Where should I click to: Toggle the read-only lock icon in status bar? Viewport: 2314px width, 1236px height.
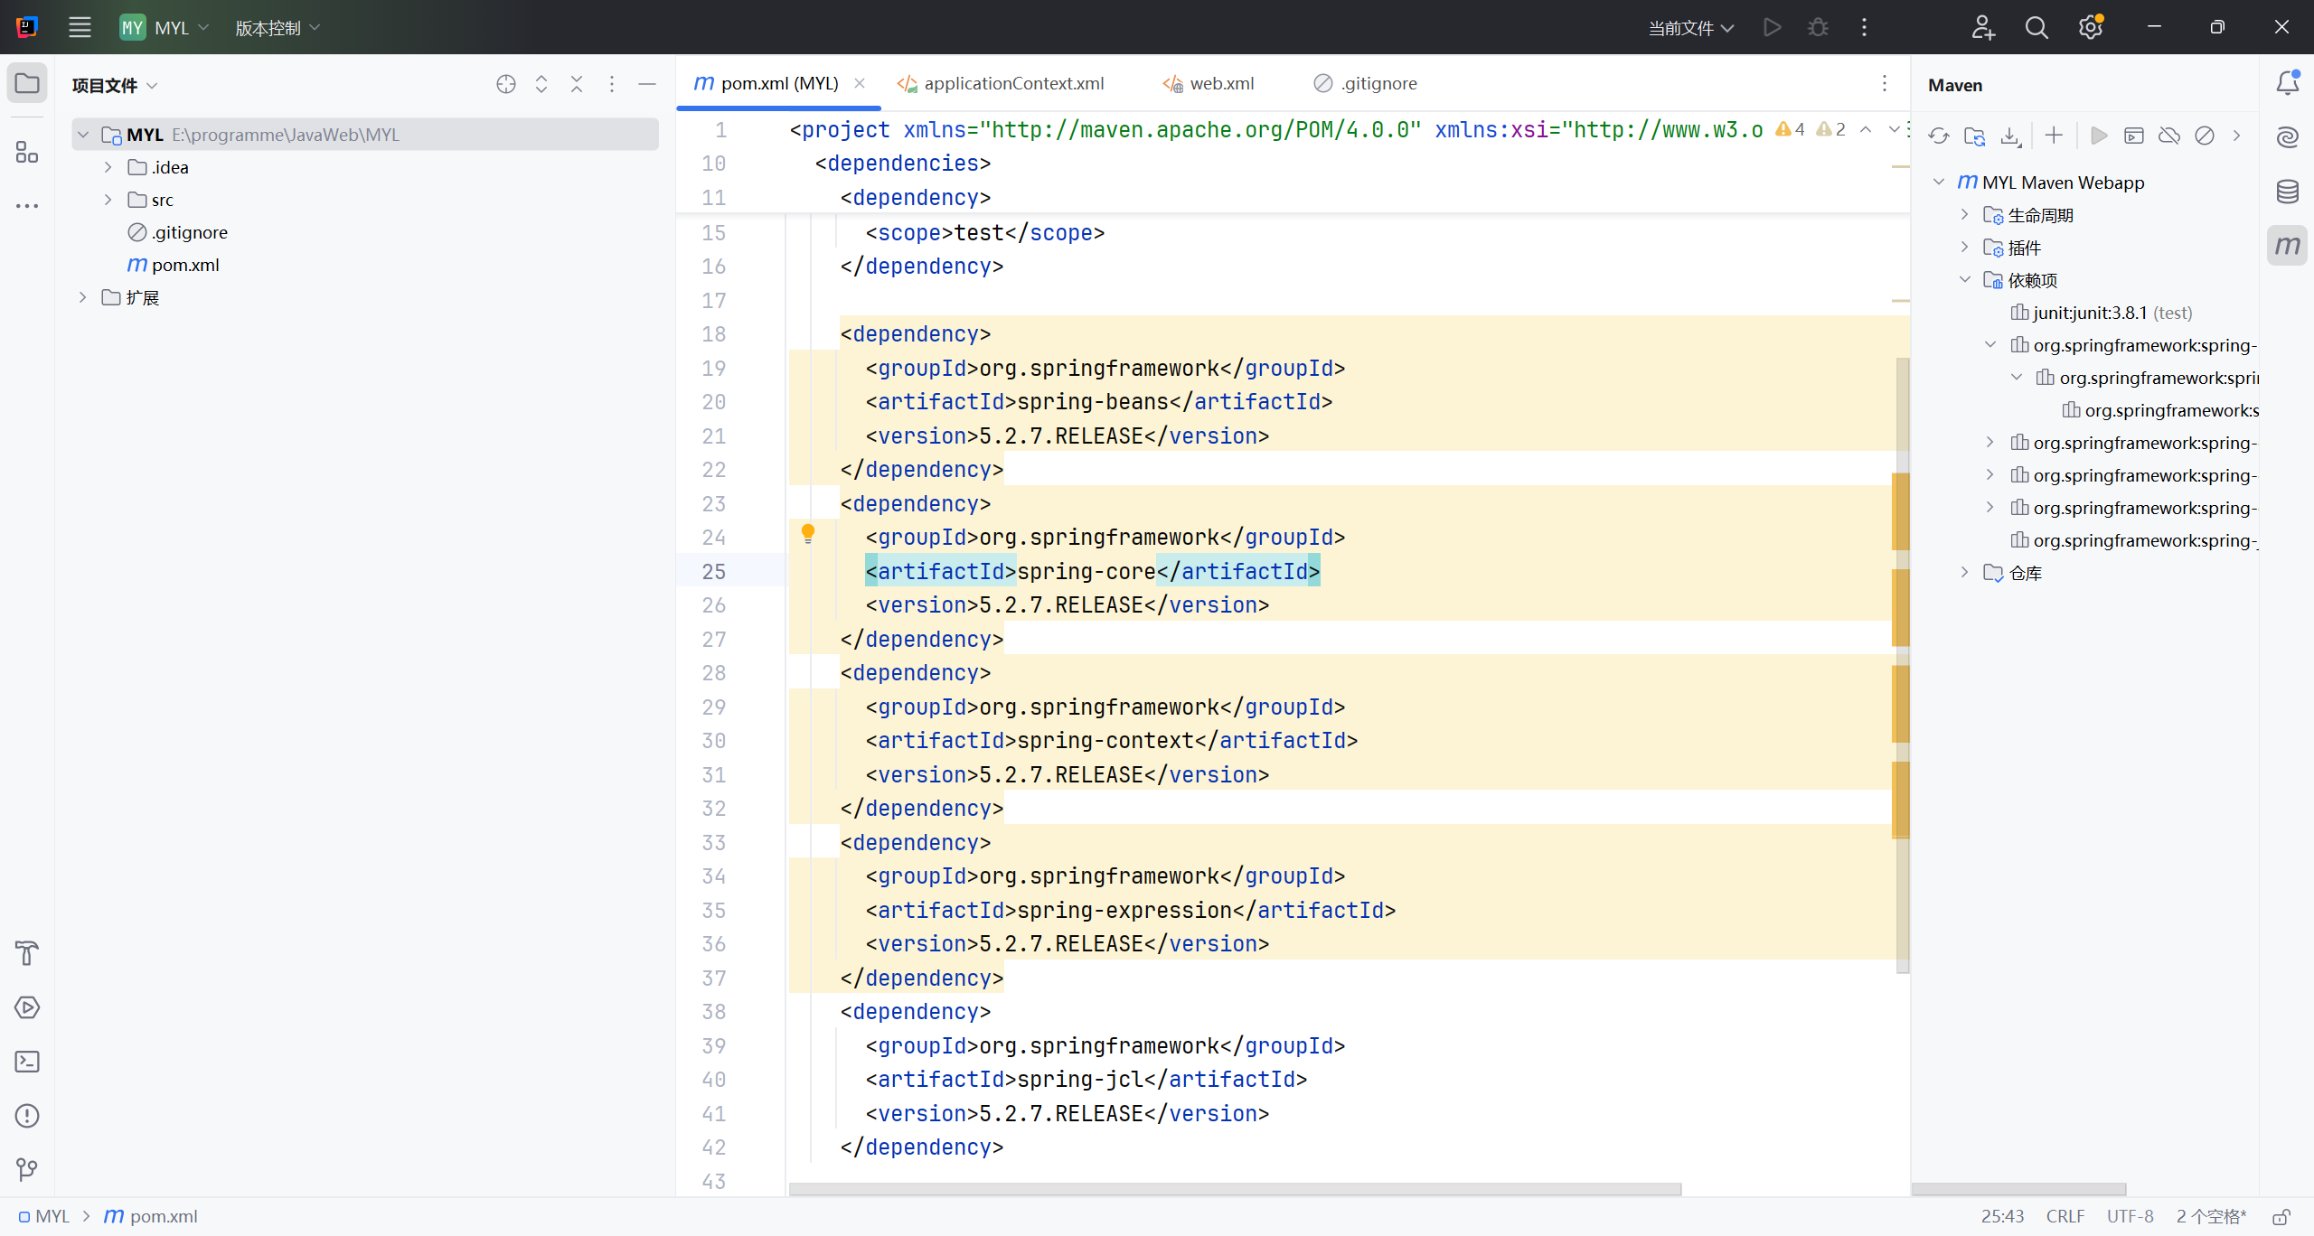tap(2281, 1217)
